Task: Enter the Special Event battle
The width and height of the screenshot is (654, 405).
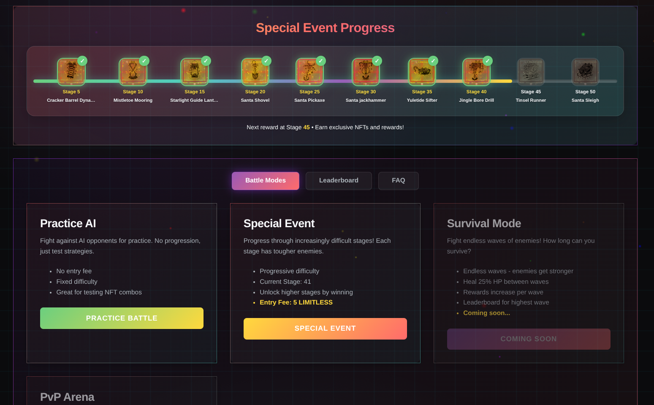Action: (x=325, y=329)
